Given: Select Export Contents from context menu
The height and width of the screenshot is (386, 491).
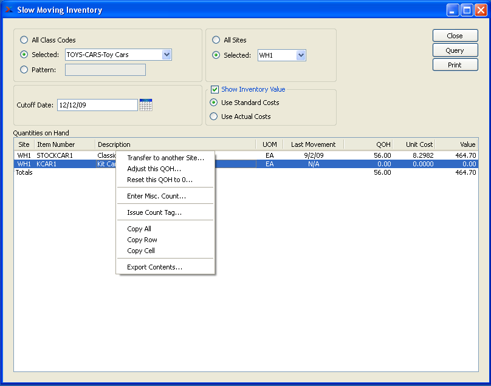Looking at the screenshot, I should point(154,267).
